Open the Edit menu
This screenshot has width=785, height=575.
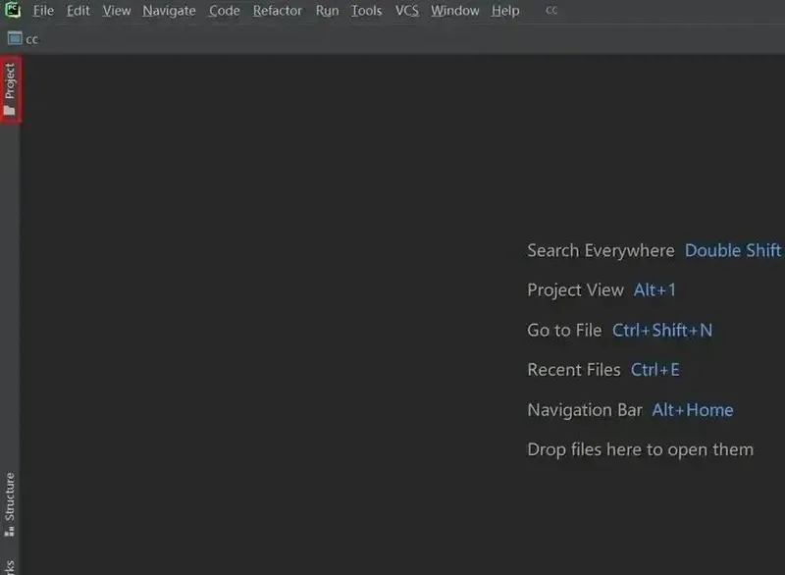pyautogui.click(x=78, y=11)
